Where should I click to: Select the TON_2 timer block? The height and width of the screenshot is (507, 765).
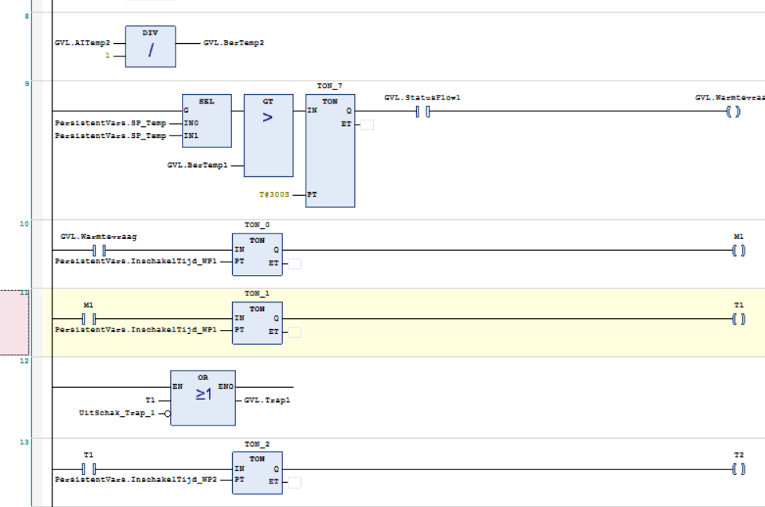pyautogui.click(x=257, y=473)
